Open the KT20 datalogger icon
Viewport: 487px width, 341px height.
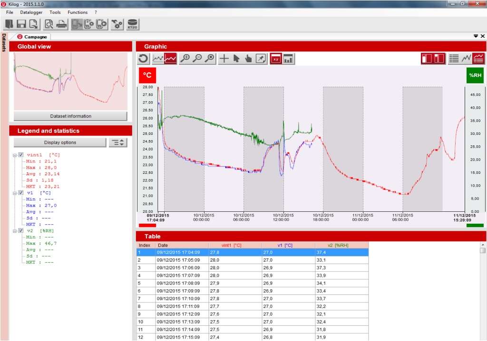[x=133, y=24]
